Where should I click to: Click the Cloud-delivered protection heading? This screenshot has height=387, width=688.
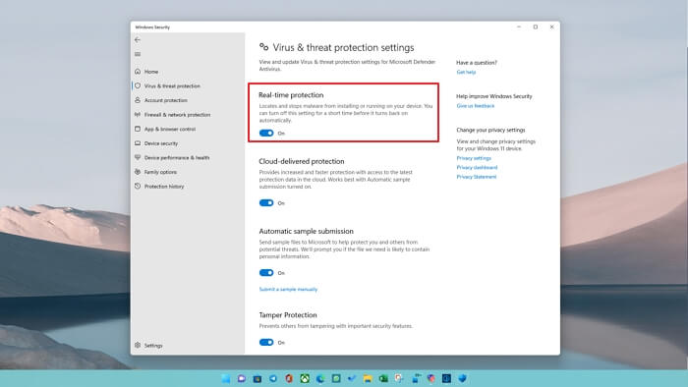[x=302, y=161]
